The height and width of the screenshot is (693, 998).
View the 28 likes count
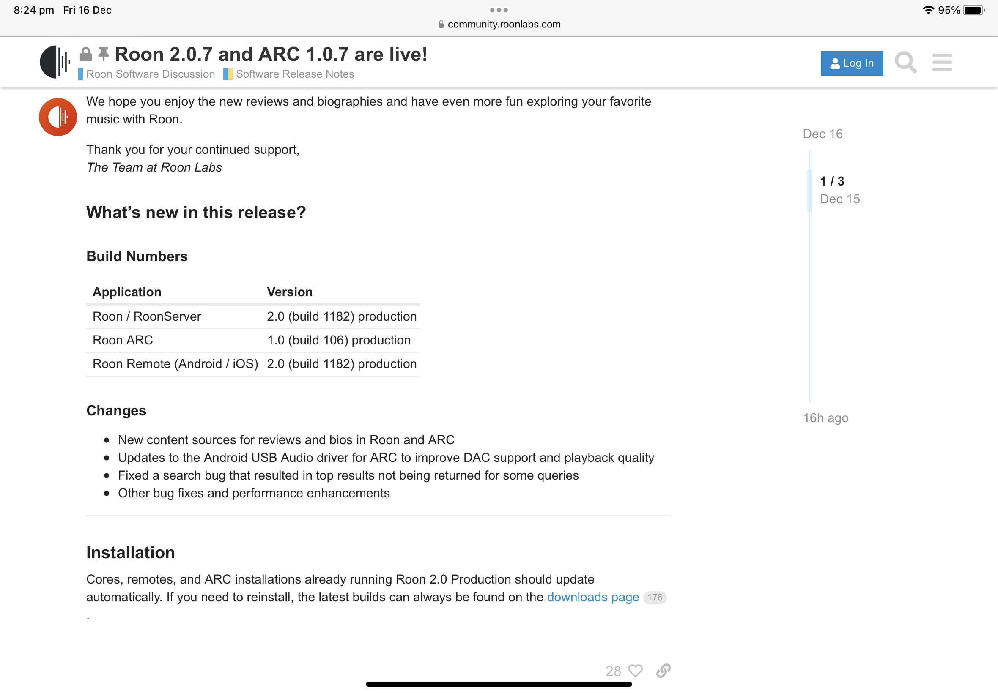(x=613, y=671)
